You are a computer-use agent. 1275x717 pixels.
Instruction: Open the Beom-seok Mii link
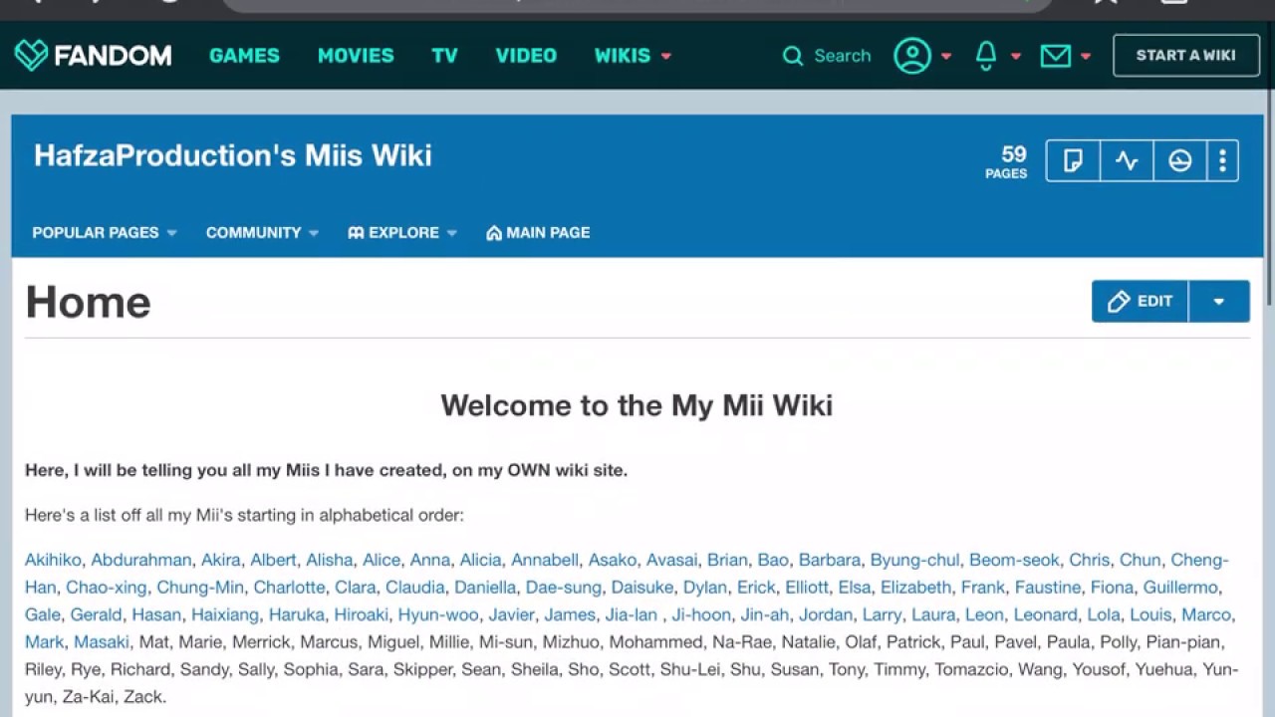[1014, 560]
